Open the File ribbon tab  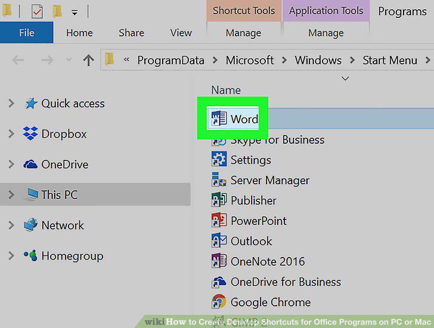[x=27, y=33]
